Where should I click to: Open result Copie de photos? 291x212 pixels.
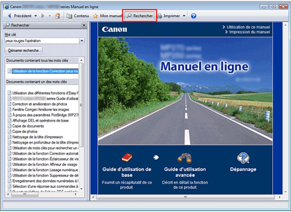pyautogui.click(x=25, y=131)
